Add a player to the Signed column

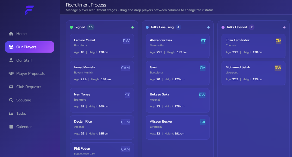pos(133,27)
